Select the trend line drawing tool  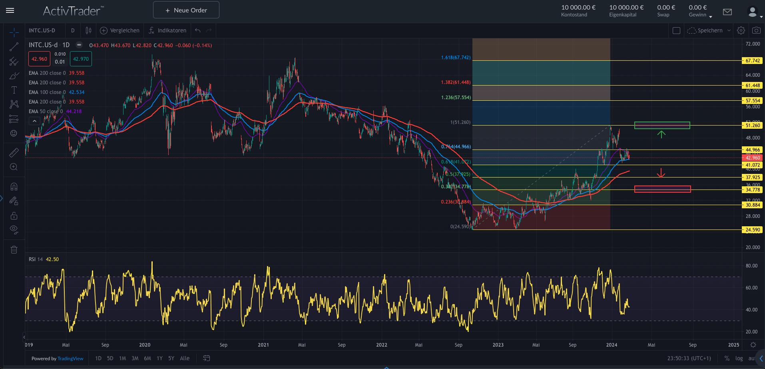14,47
